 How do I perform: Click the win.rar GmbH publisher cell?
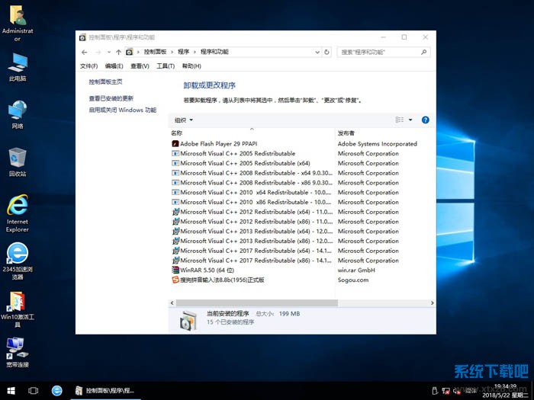(x=356, y=270)
